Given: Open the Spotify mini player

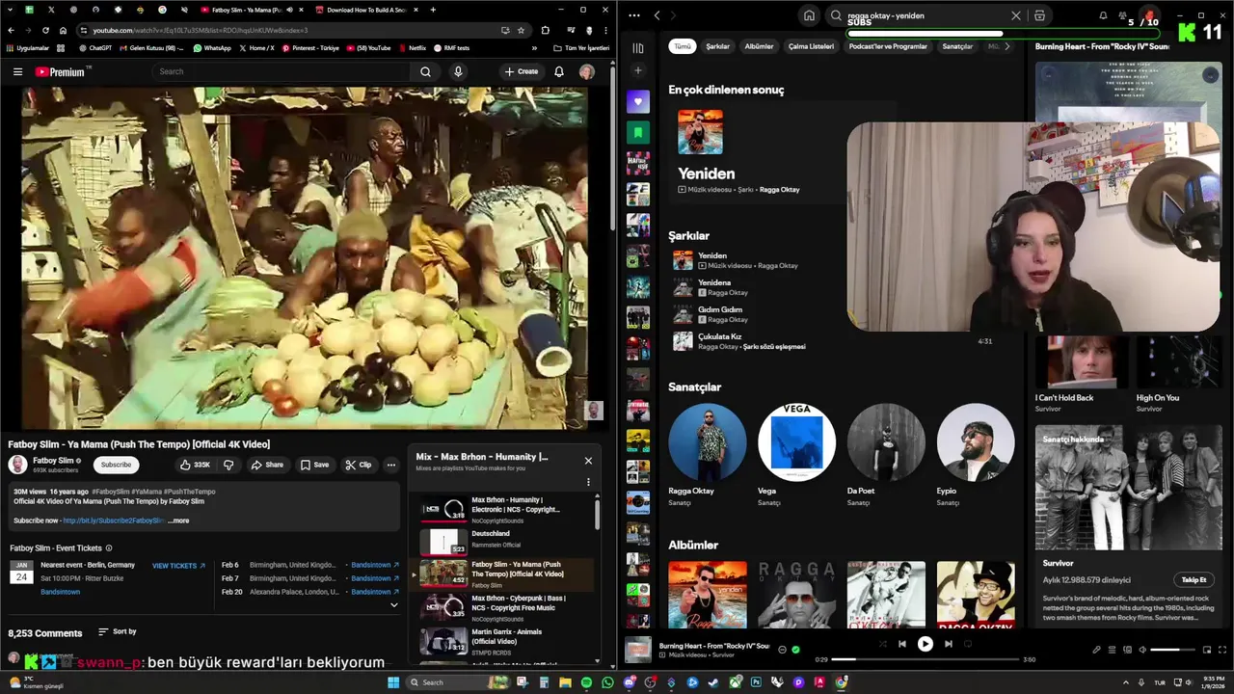Looking at the screenshot, I should click(1208, 650).
